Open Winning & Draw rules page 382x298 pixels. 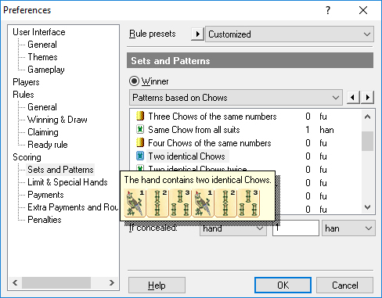57,120
